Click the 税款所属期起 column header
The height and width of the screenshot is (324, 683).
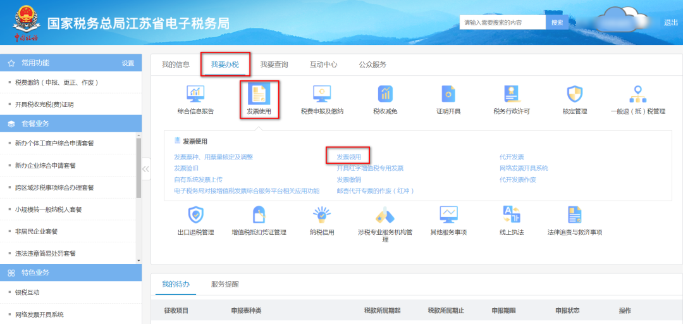coord(382,311)
